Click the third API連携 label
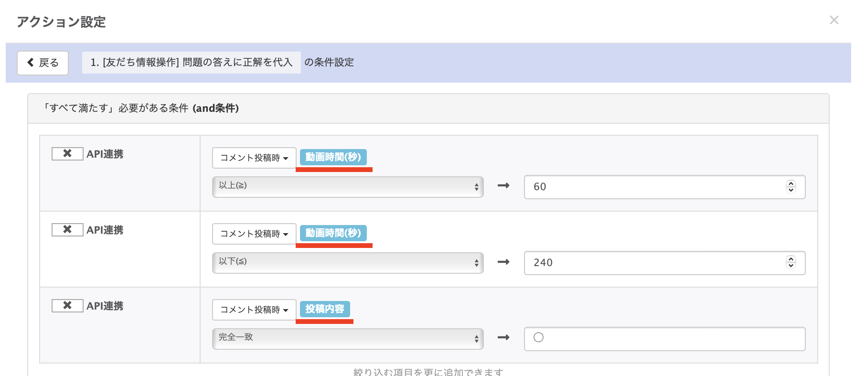 105,306
